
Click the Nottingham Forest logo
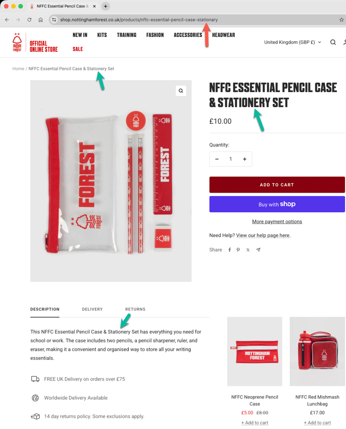(17, 42)
